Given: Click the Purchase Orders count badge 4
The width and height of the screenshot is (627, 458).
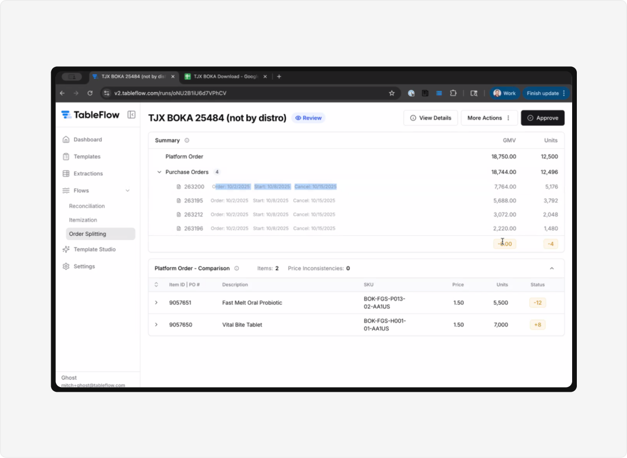Looking at the screenshot, I should tap(217, 172).
